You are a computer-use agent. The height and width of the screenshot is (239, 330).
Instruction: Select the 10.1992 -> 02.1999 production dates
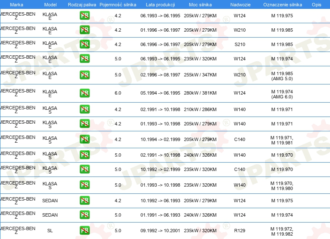click(x=160, y=169)
